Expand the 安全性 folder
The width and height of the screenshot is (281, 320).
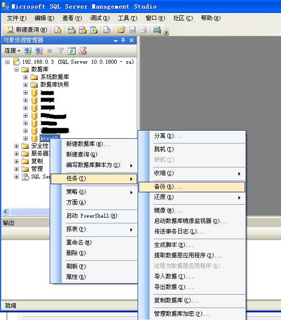(x=17, y=146)
